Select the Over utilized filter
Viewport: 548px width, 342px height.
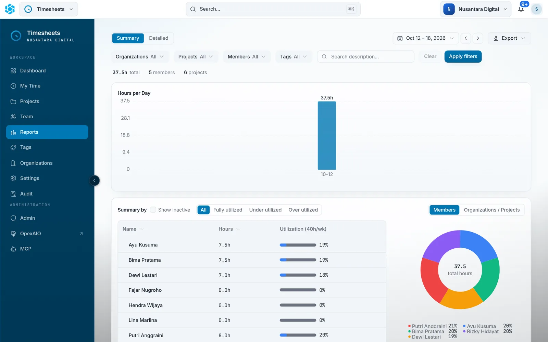pyautogui.click(x=303, y=210)
